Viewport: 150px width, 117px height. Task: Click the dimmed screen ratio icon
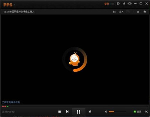128,12
